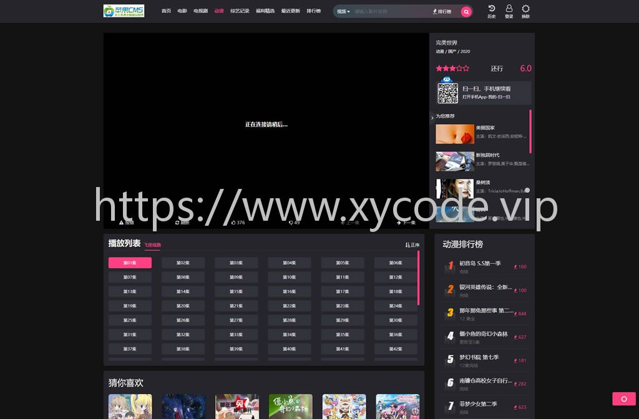
Task: Click the pink floating button in the corner
Action: [x=624, y=399]
